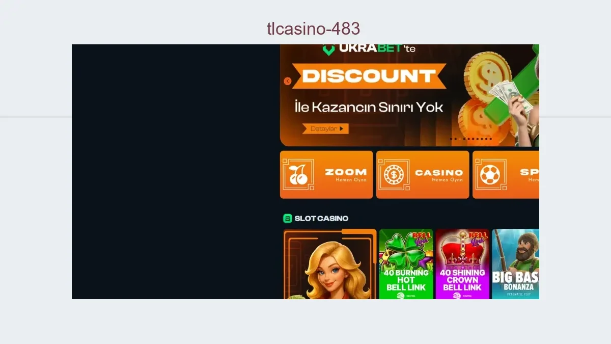Open the CASINO Hemen Oyna tile
Screen dimensions: 611x344
(x=423, y=174)
